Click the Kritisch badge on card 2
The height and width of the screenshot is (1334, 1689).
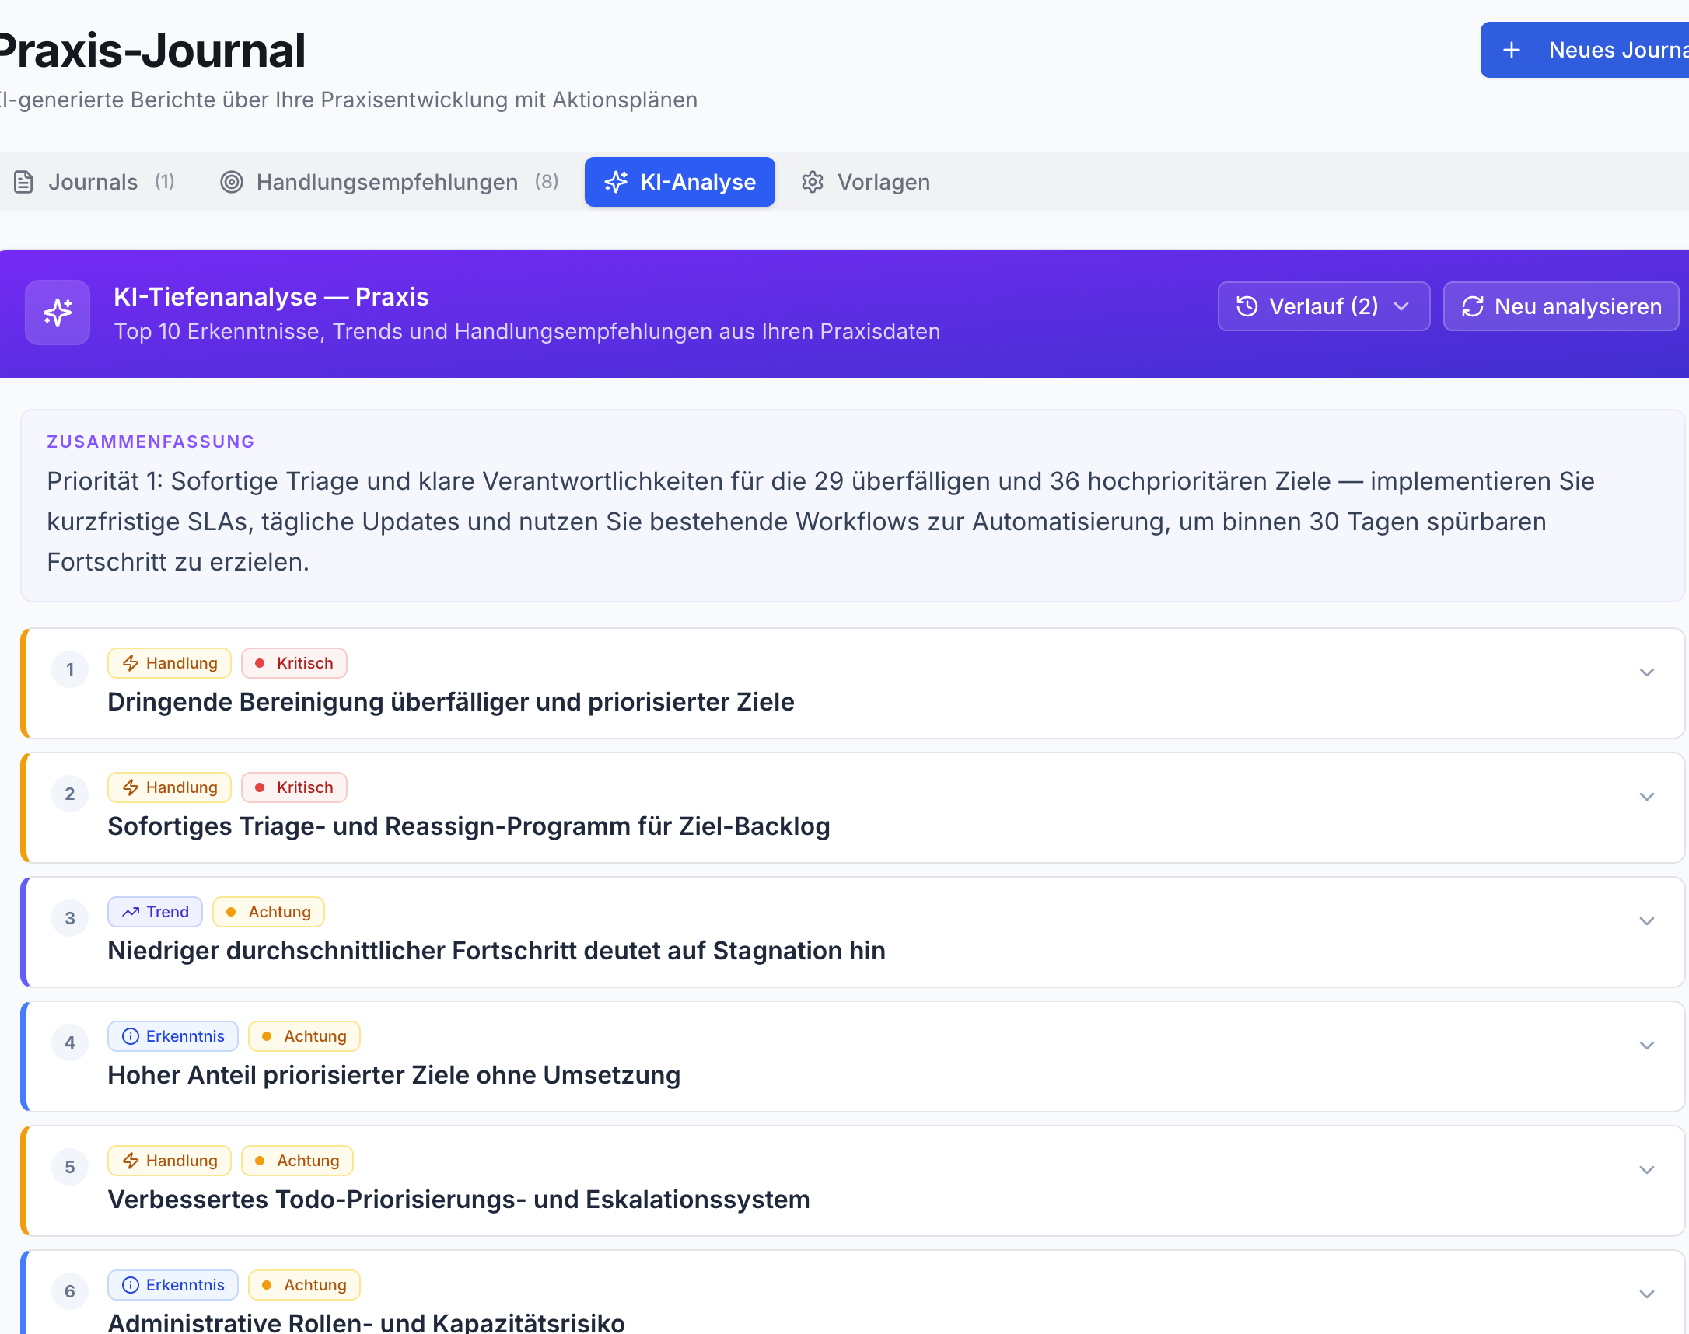[x=295, y=787]
